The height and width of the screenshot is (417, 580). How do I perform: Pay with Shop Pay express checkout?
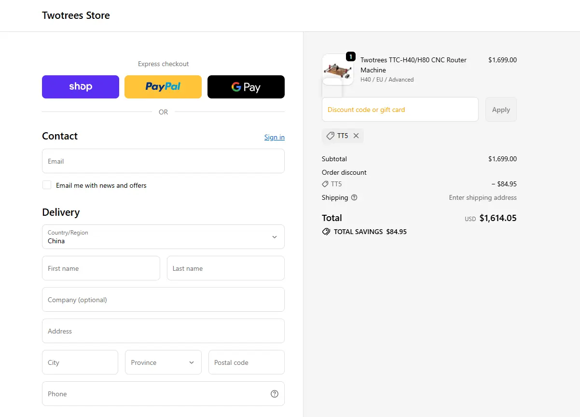coord(81,87)
